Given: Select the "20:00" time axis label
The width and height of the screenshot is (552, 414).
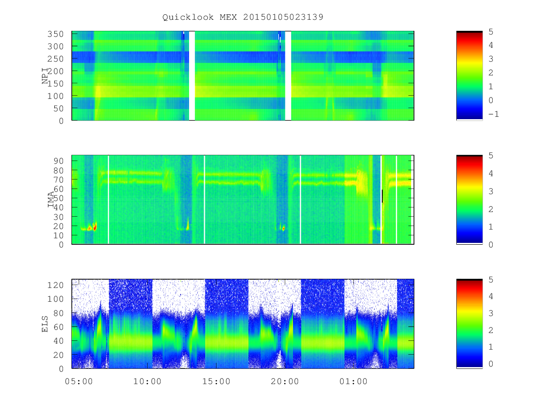Looking at the screenshot, I should click(x=285, y=382).
